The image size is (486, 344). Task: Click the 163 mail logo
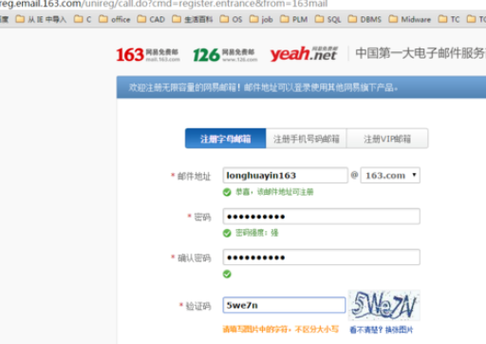[x=147, y=54]
